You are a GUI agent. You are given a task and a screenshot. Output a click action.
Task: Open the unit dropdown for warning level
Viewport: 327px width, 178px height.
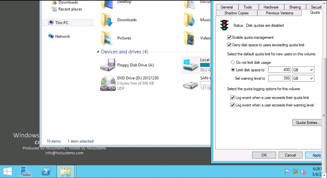pos(303,78)
